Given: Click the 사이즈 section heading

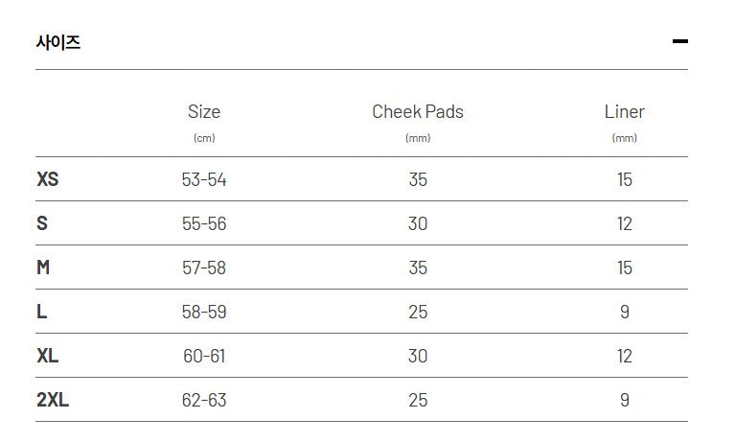Looking at the screenshot, I should coord(58,42).
